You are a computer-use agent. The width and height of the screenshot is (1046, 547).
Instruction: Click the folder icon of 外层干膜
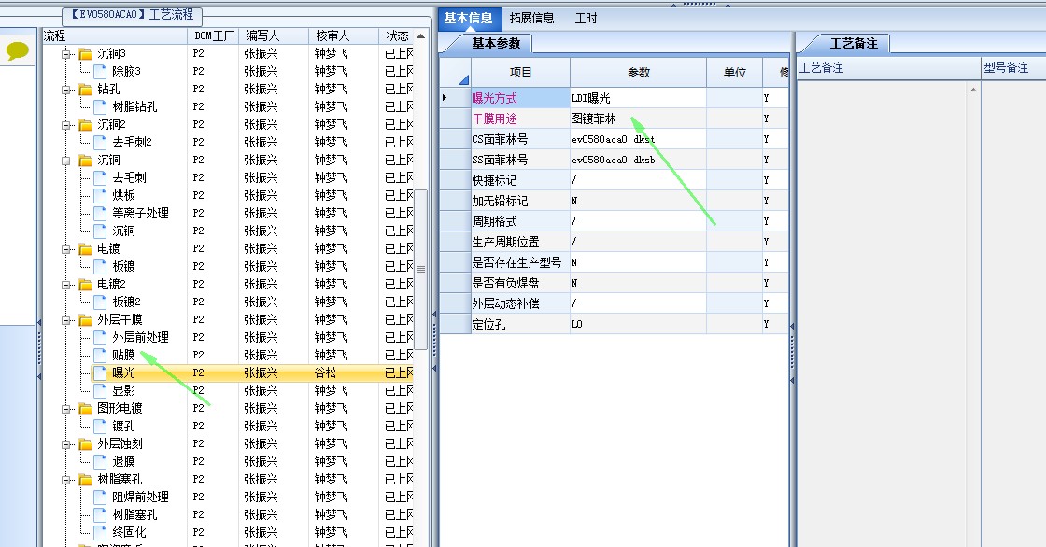point(85,319)
